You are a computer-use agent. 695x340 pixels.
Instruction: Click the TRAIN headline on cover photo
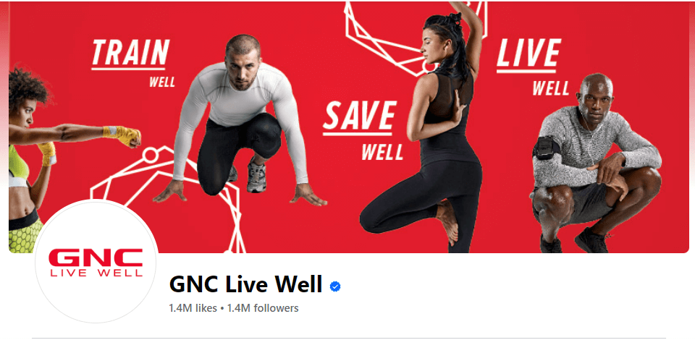[130, 54]
